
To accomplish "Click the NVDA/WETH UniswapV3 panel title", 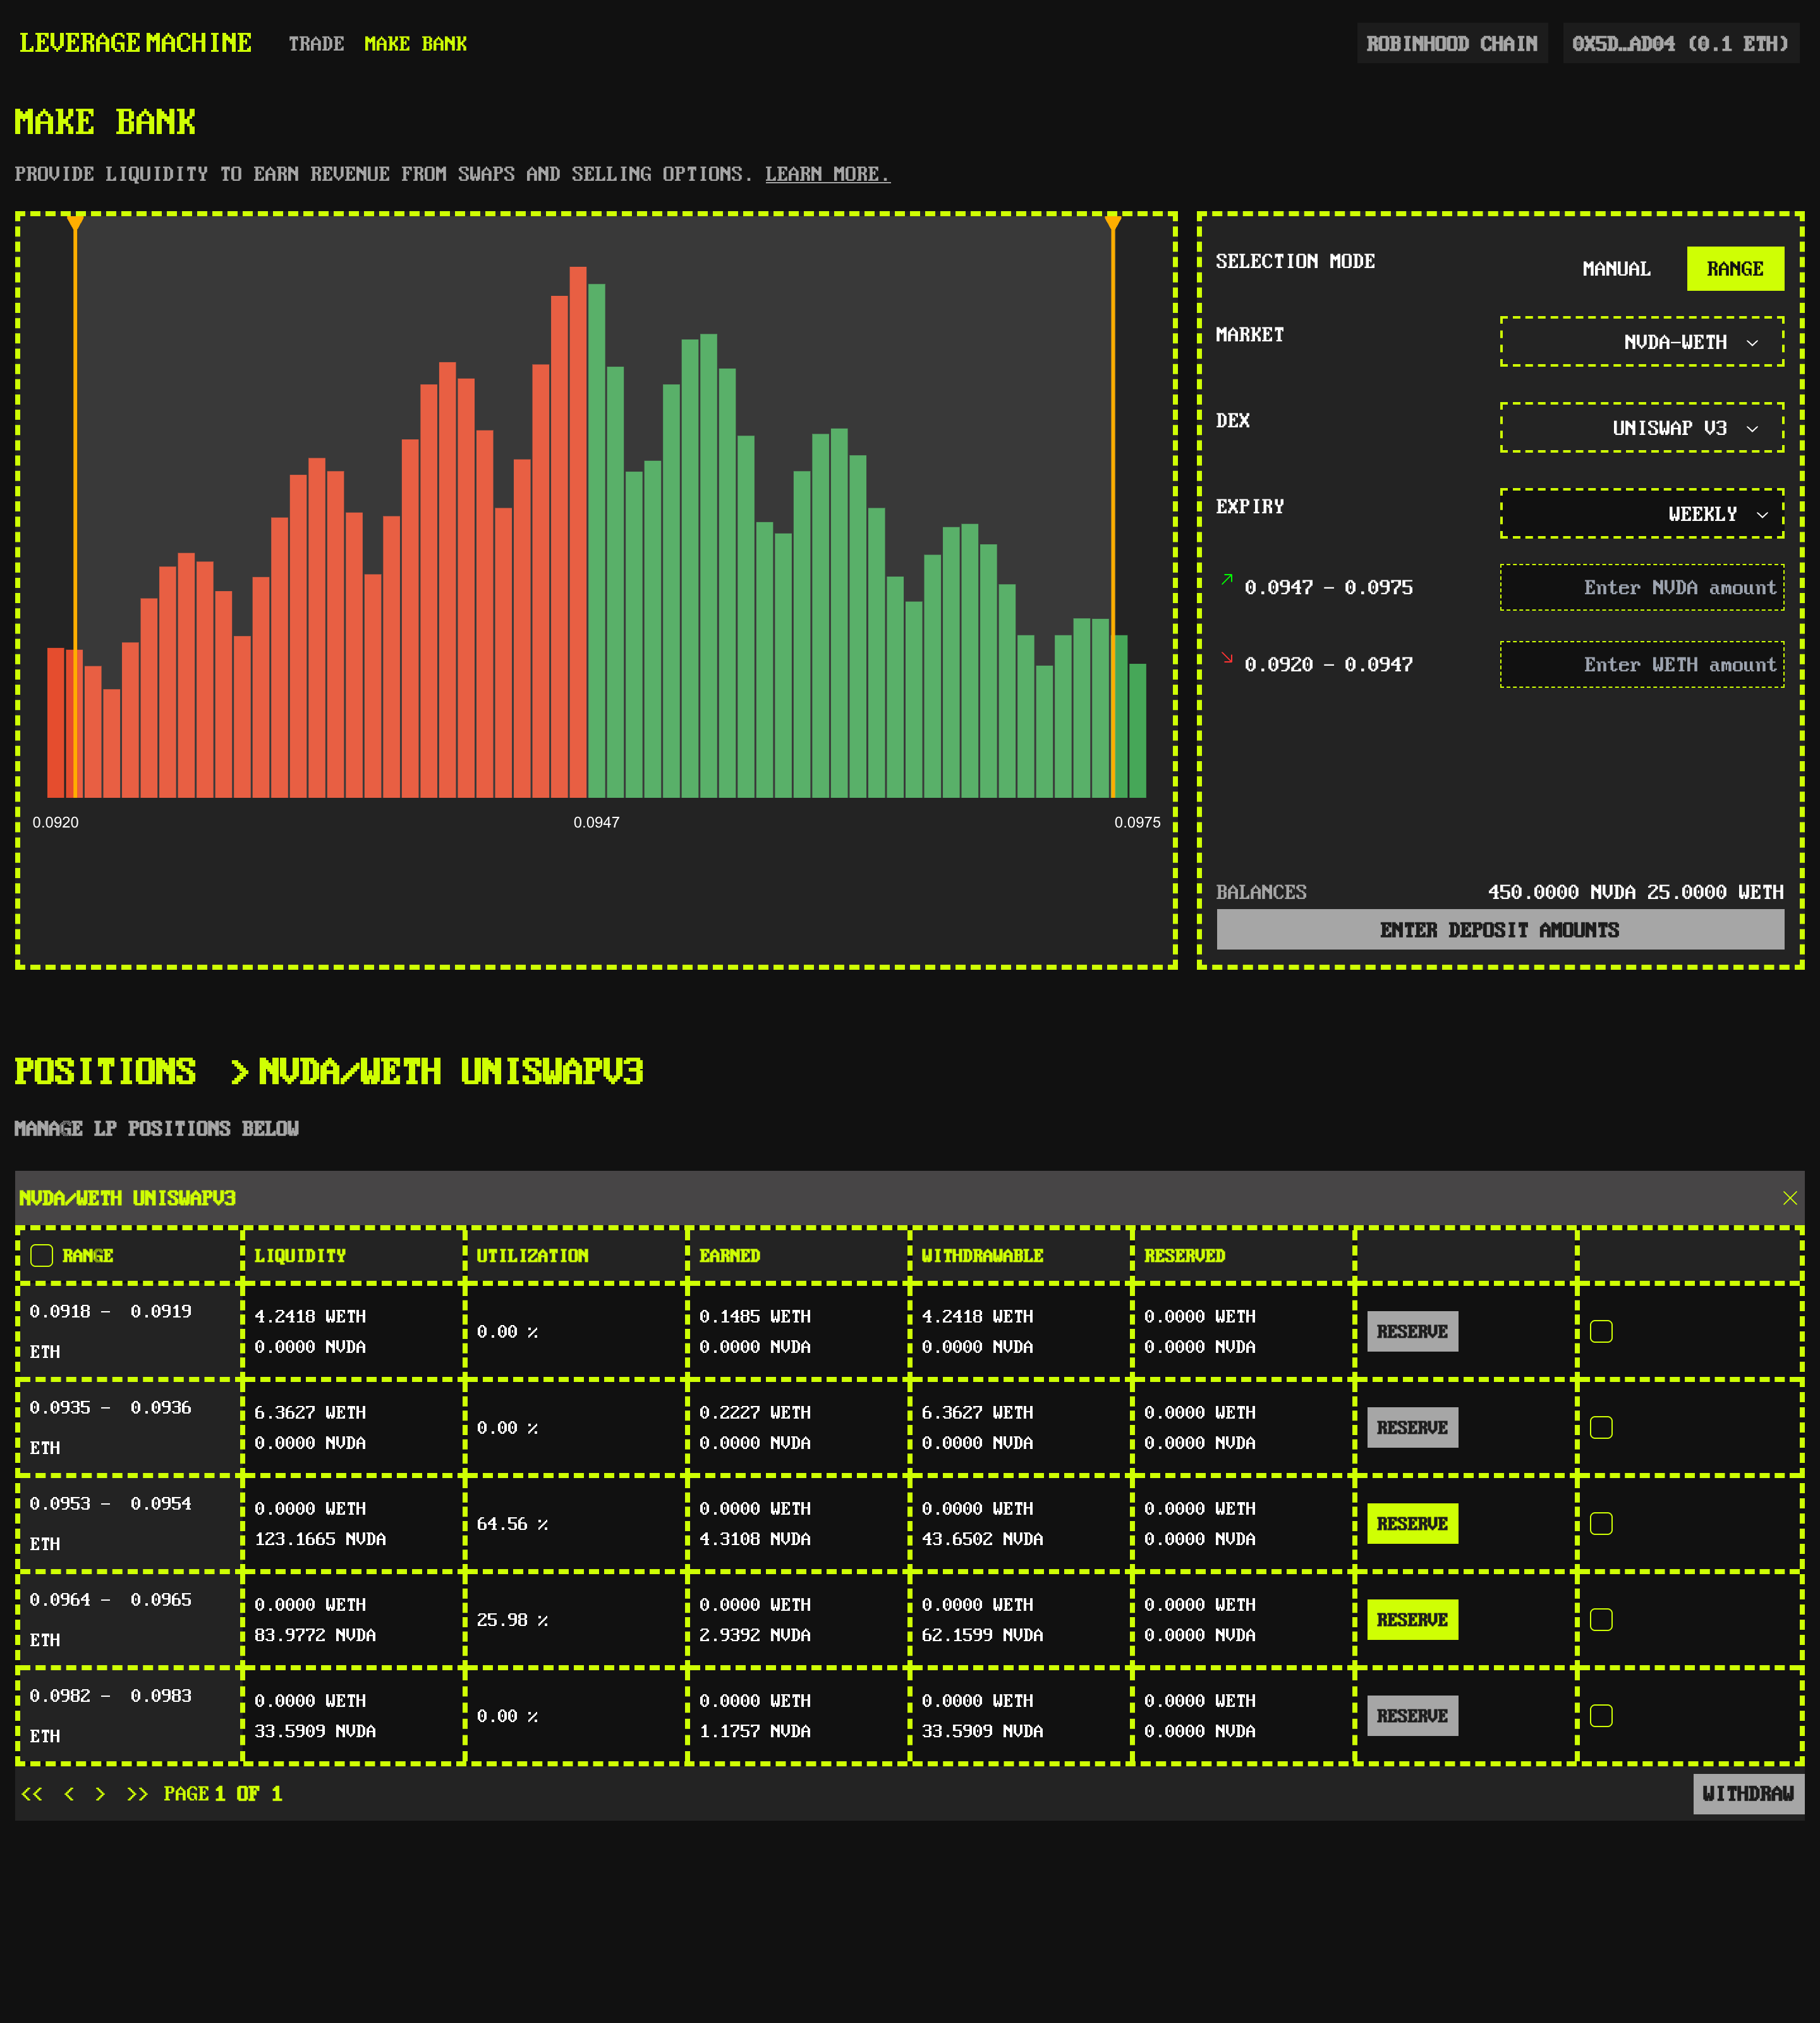I will [x=127, y=1197].
